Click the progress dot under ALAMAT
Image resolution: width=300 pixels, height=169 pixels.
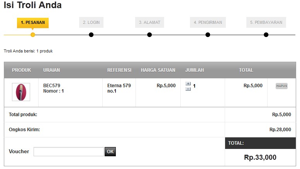[149, 35]
